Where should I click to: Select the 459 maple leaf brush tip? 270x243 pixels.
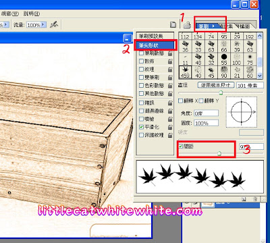(186, 72)
